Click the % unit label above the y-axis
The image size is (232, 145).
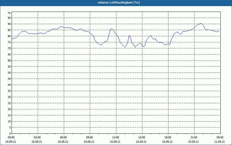pos(9,13)
